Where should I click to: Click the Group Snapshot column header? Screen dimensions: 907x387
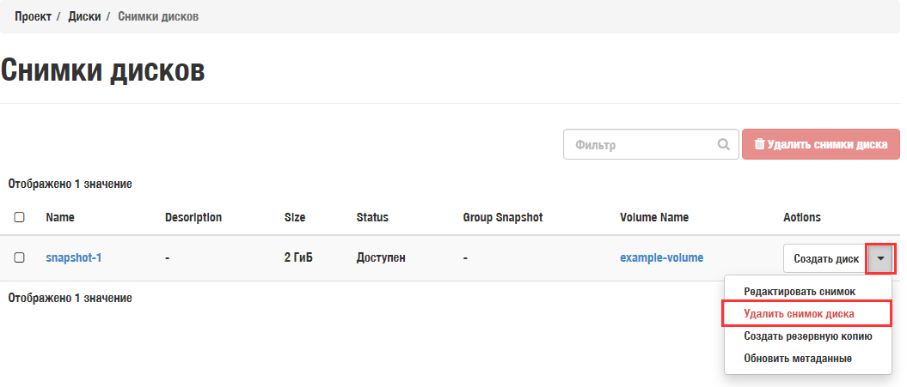[x=502, y=218]
